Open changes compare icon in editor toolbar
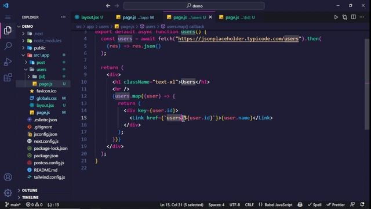The height and width of the screenshot is (209, 371). (345, 17)
